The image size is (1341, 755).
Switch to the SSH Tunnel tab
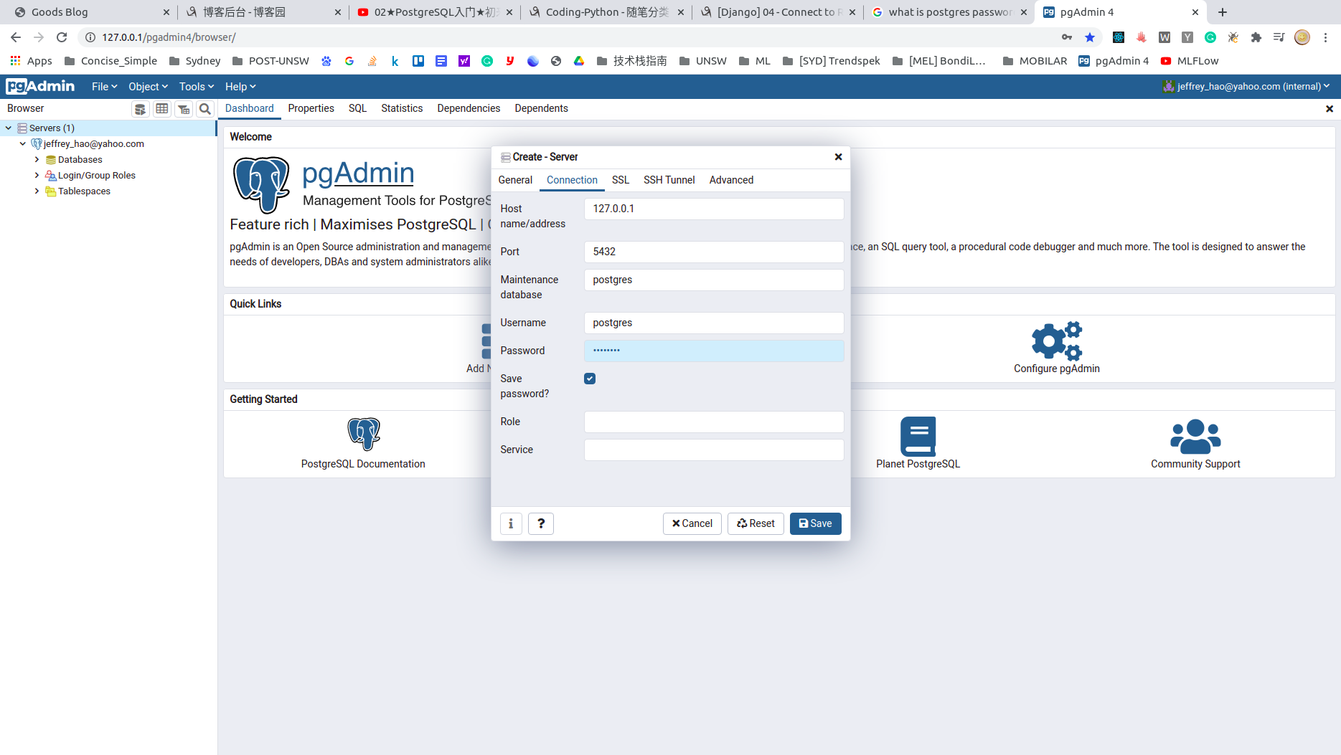tap(669, 180)
